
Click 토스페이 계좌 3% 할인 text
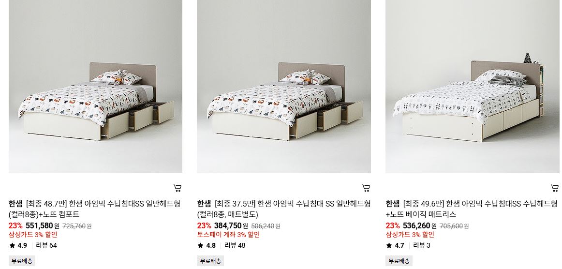228,235
